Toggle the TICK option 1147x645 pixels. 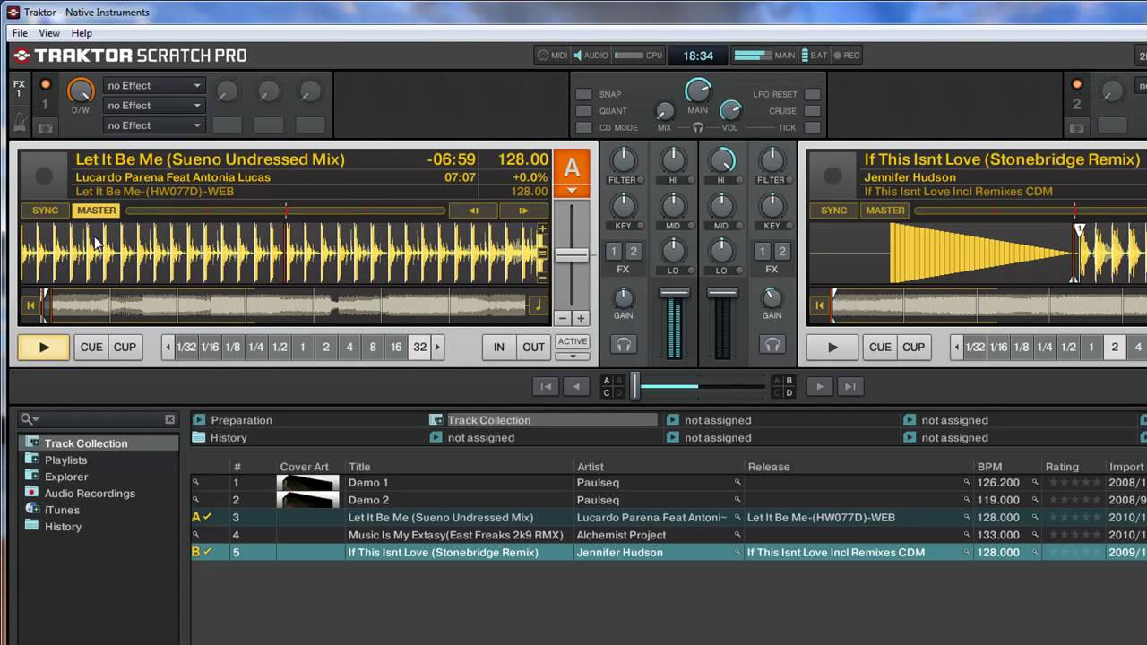pos(812,128)
